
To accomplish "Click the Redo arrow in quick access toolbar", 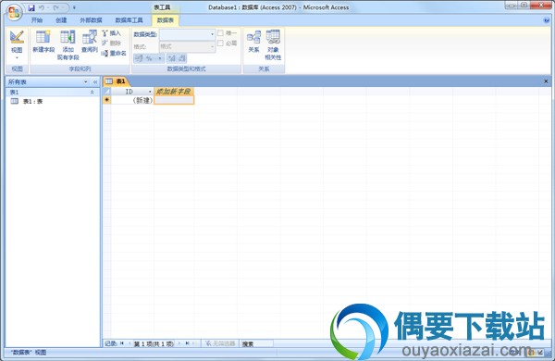I will click(x=55, y=7).
